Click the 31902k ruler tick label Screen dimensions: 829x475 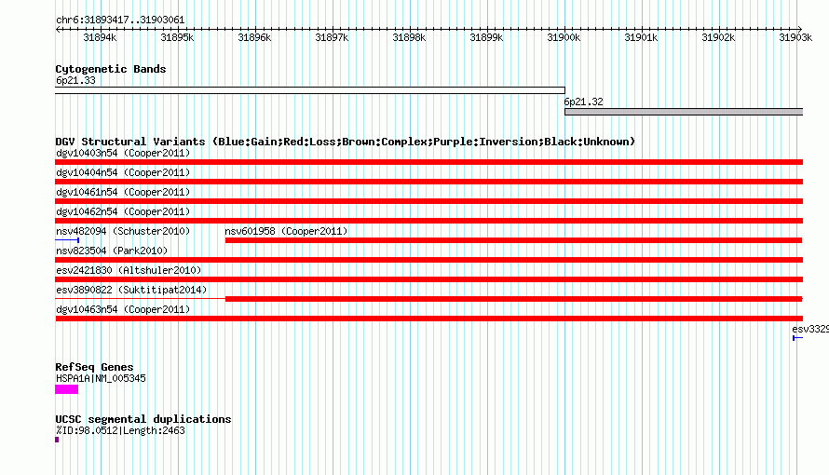[x=718, y=37]
